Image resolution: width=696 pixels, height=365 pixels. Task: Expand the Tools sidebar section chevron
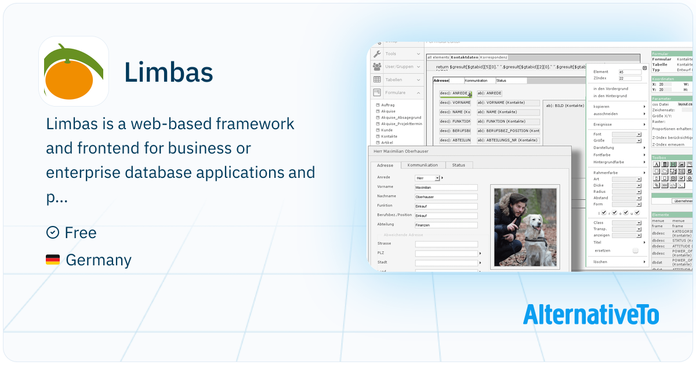click(x=419, y=54)
